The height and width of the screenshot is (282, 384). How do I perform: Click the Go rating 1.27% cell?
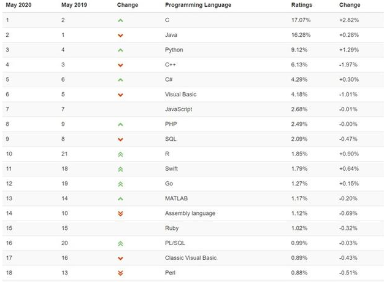300,183
